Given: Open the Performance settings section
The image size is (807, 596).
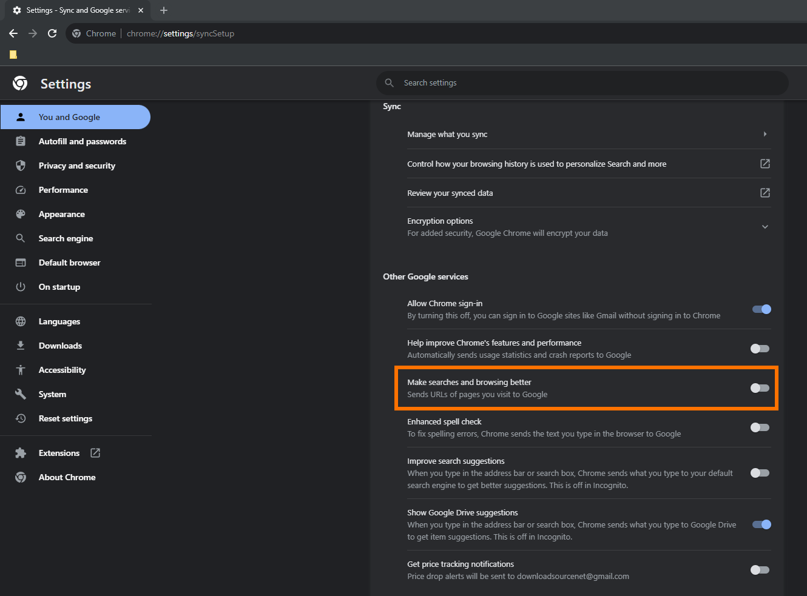Looking at the screenshot, I should coord(76,190).
